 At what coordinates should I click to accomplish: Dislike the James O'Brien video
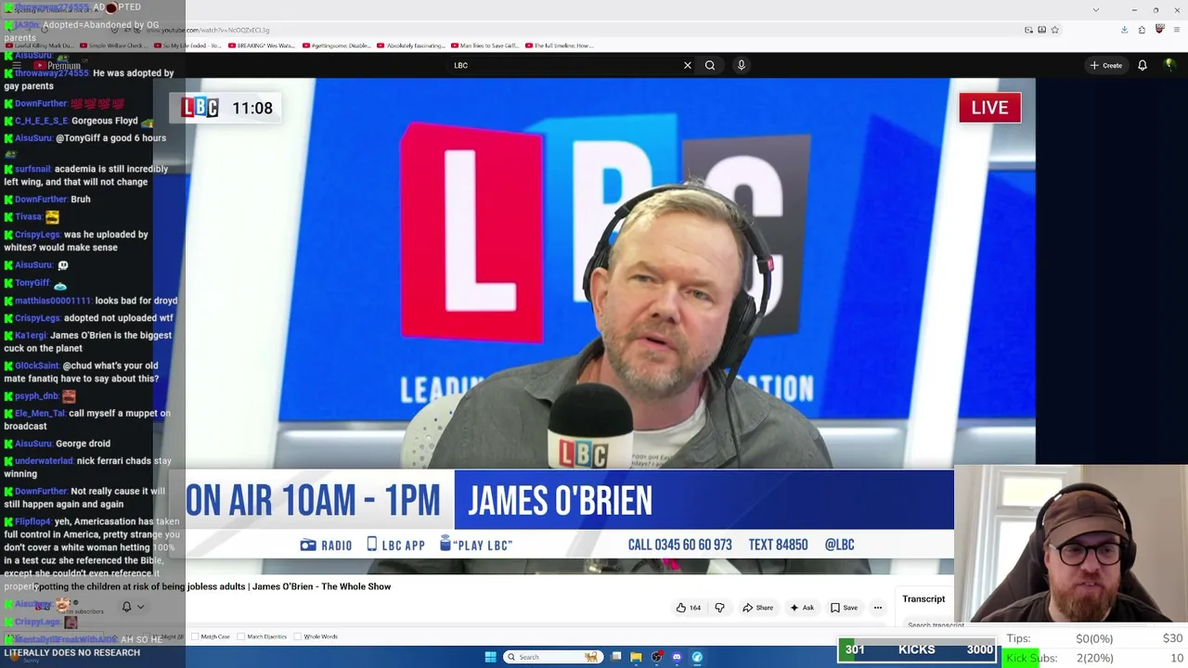click(x=719, y=608)
